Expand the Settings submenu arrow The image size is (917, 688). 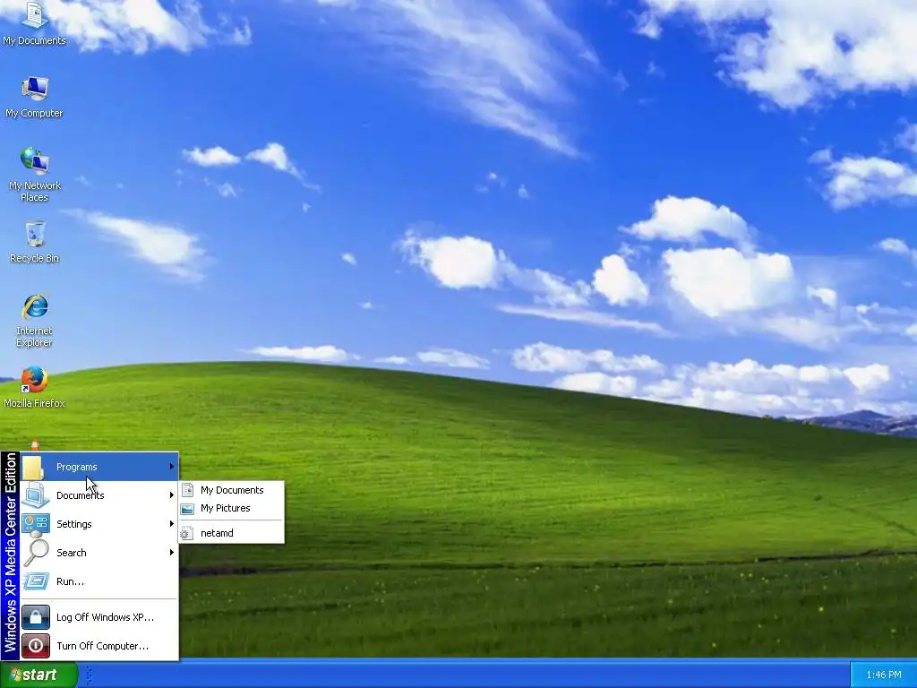click(x=171, y=524)
